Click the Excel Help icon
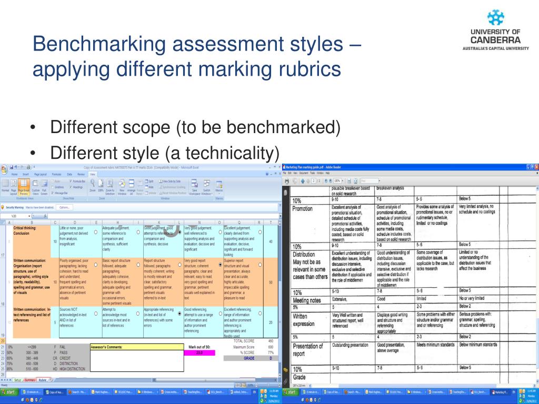The height and width of the screenshot is (404, 539). point(267,174)
